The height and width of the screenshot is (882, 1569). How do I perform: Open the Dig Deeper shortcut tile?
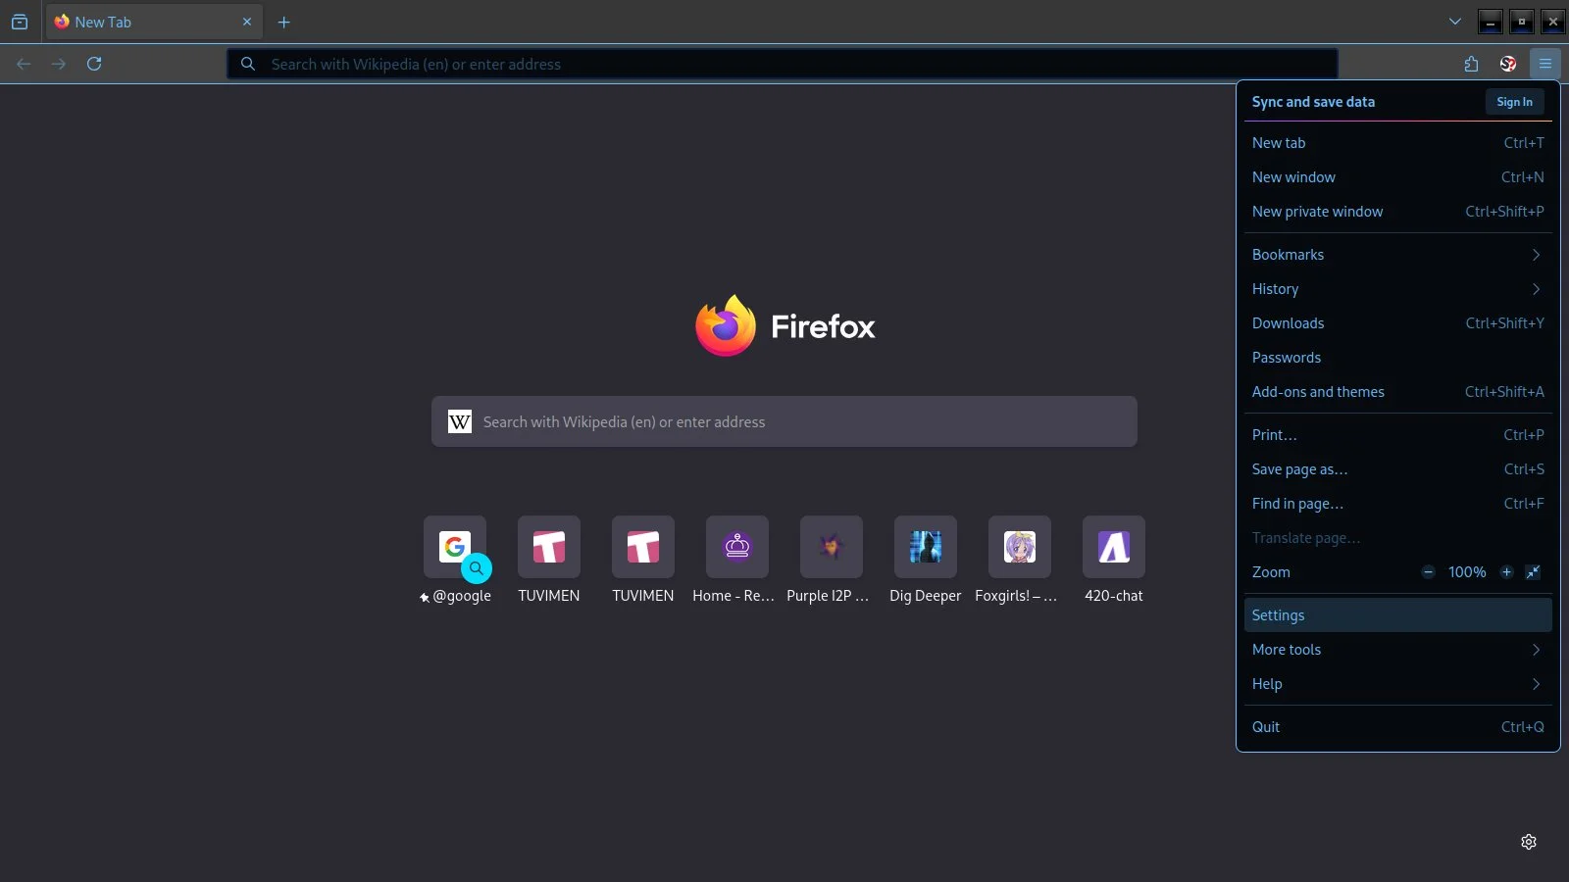click(925, 548)
